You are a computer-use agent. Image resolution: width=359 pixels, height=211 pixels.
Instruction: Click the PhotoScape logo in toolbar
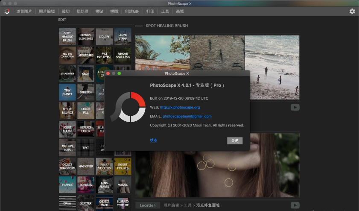click(x=7, y=12)
